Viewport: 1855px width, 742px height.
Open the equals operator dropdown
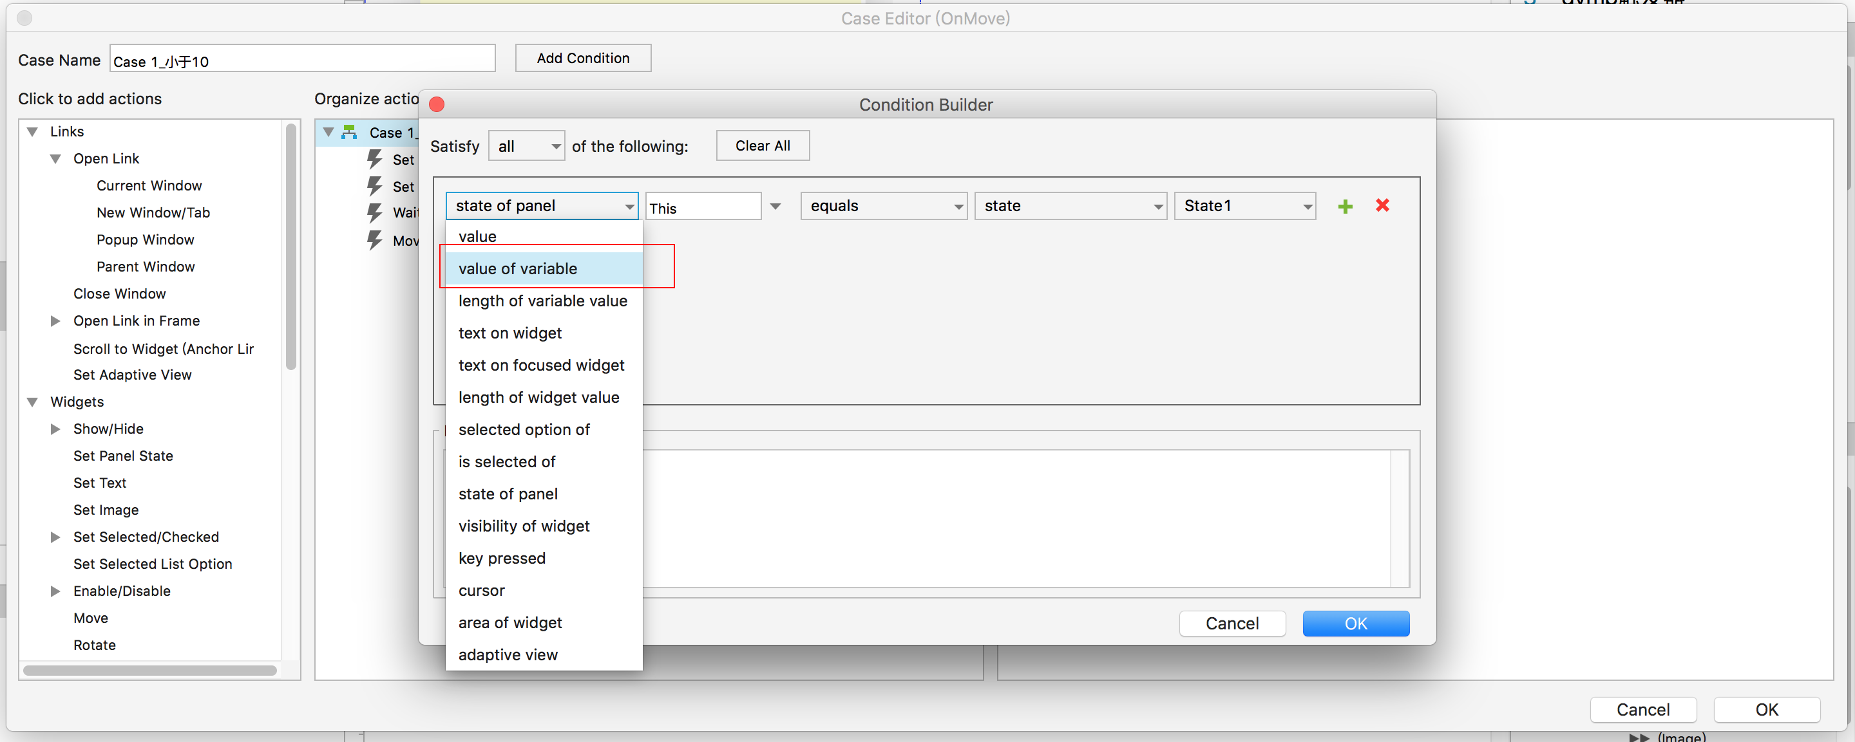[x=883, y=207]
